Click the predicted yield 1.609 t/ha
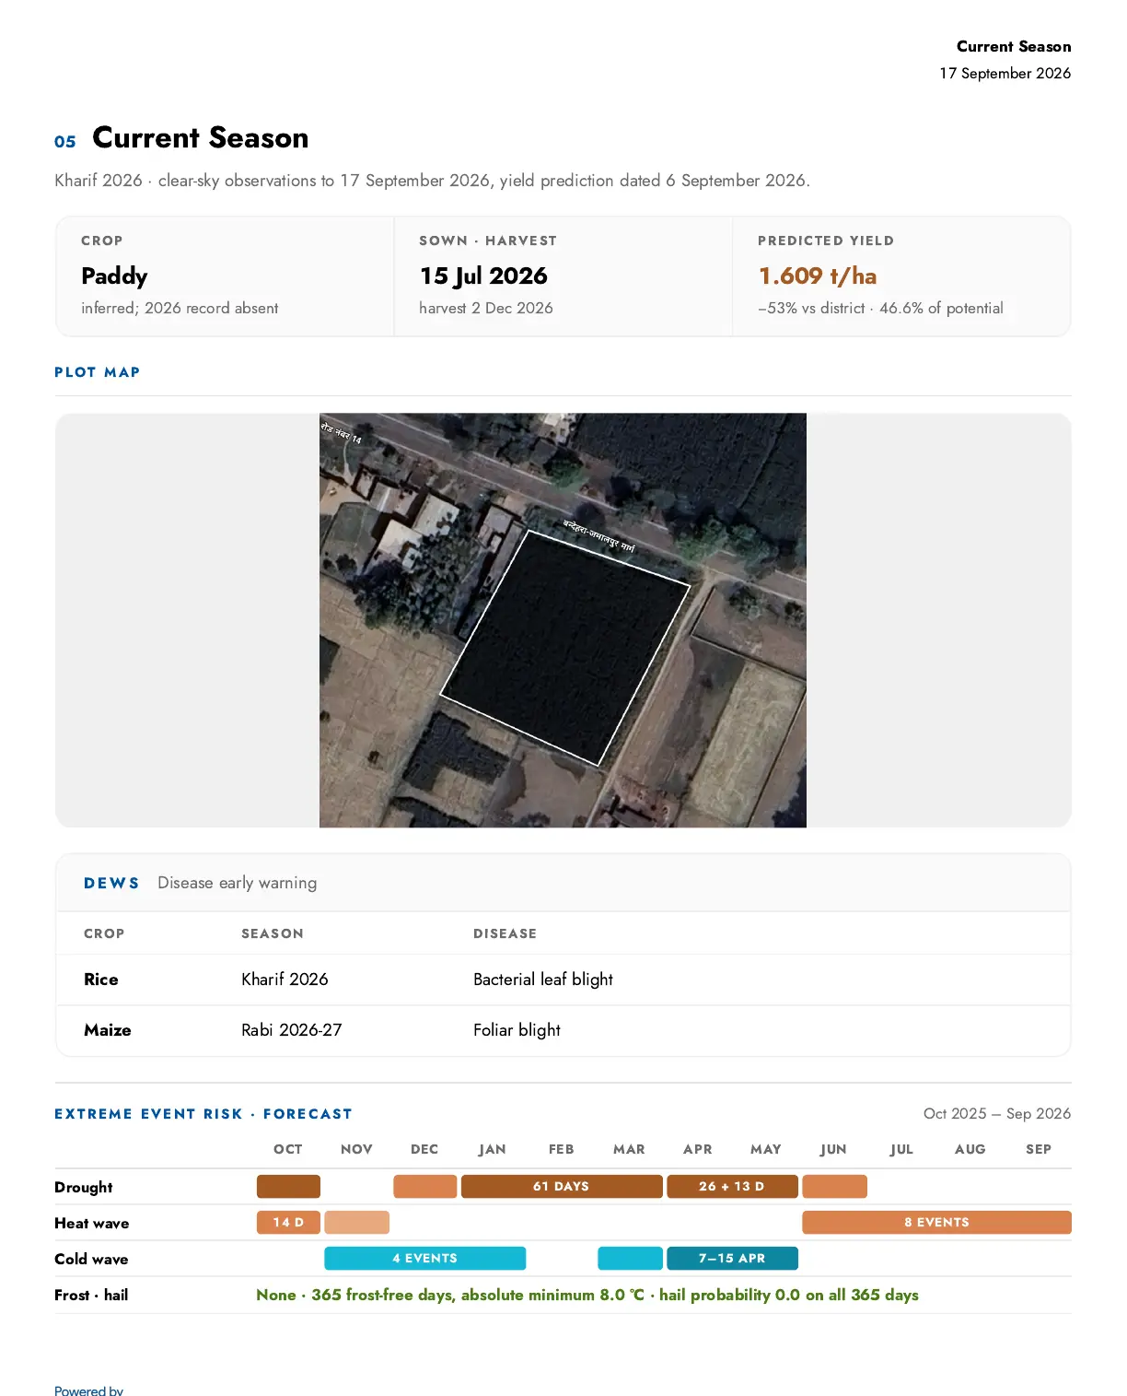The image size is (1127, 1396). click(818, 276)
